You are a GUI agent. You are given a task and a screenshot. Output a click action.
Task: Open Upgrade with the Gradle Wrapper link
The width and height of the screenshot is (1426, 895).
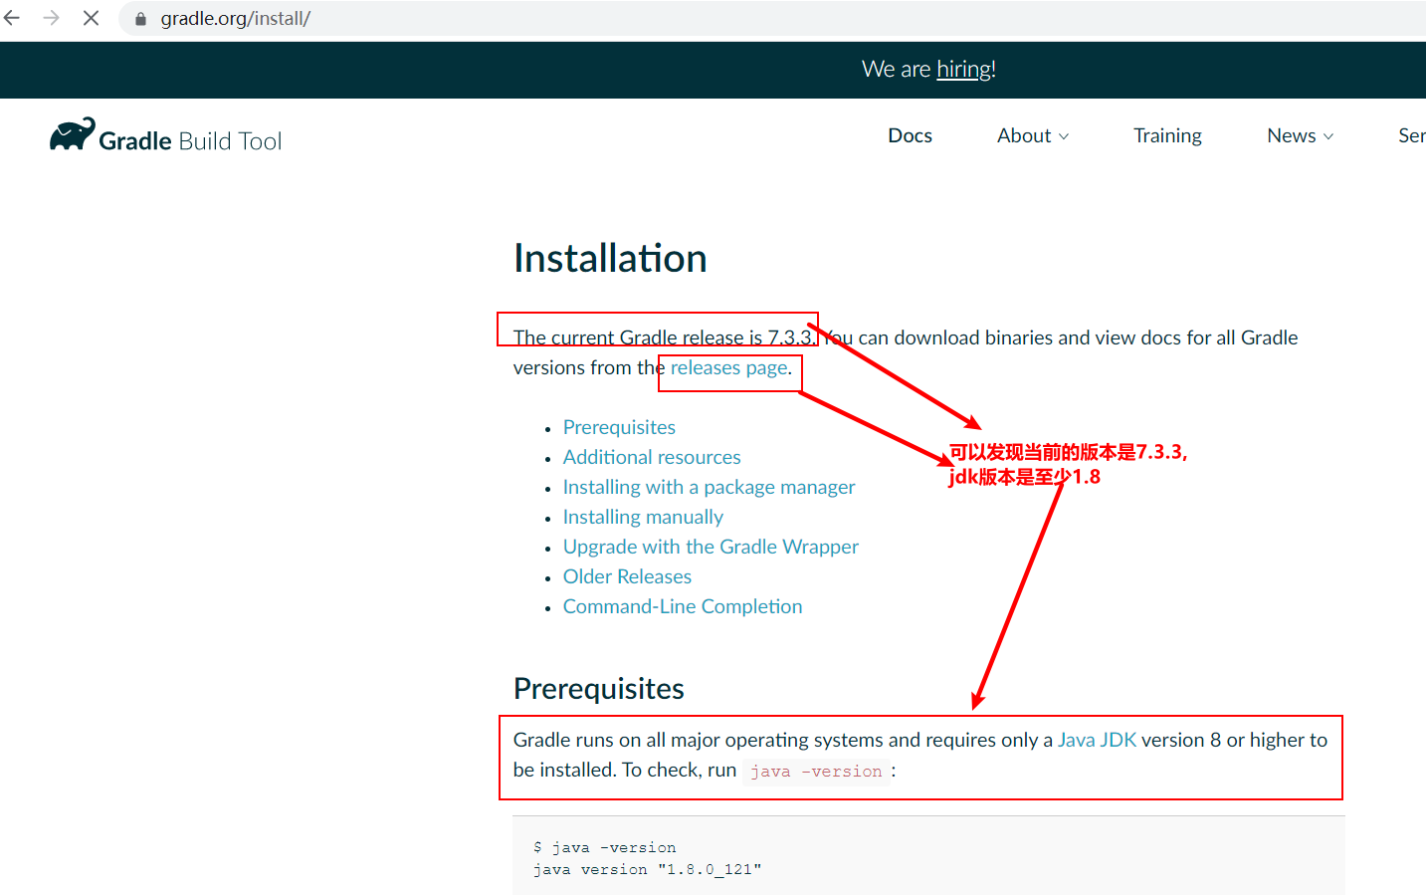[711, 547]
